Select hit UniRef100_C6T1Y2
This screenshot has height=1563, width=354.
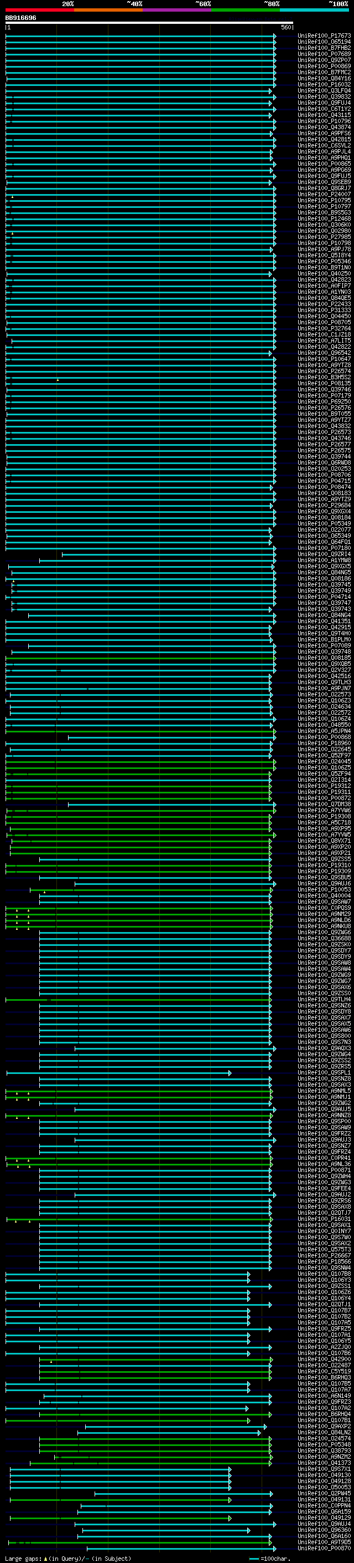pos(324,109)
